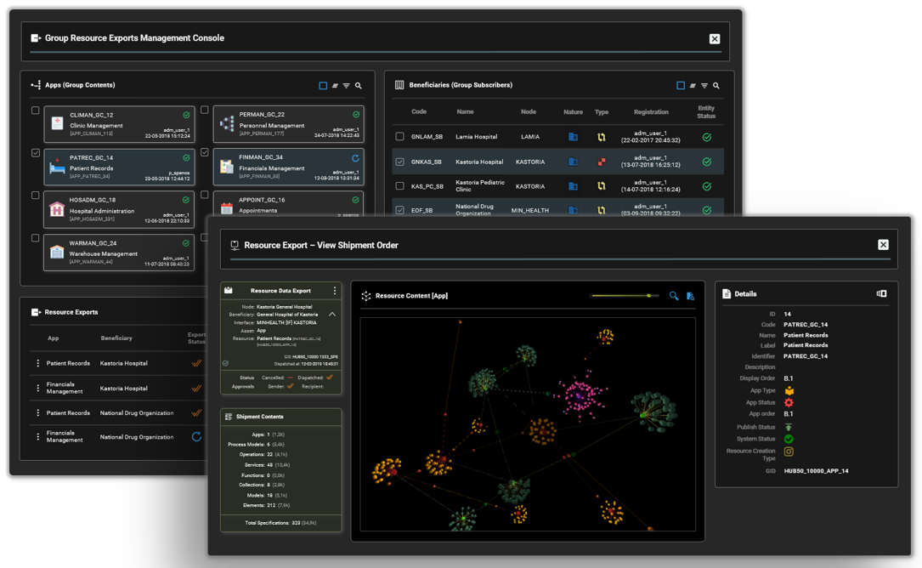The height and width of the screenshot is (568, 922).
Task: Sort beneficiaries by Registration column header
Action: (651, 112)
